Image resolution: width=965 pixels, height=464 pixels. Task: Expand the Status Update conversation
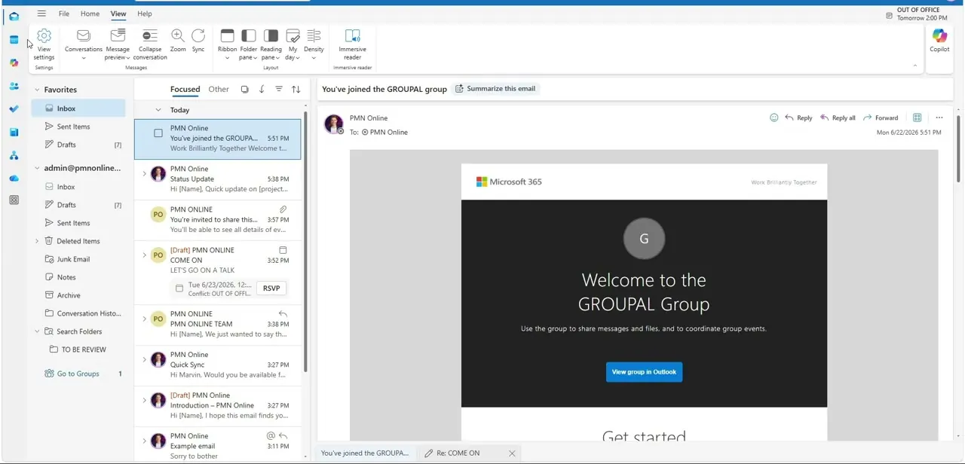144,174
